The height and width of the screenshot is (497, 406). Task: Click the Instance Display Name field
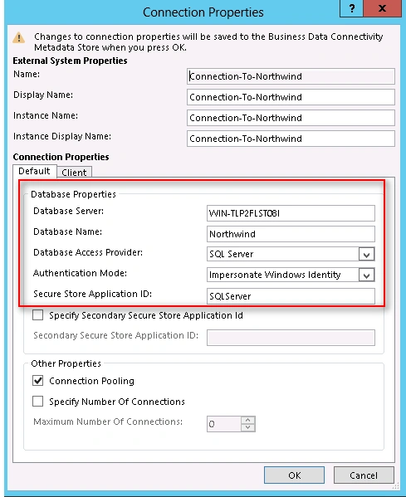click(x=291, y=139)
